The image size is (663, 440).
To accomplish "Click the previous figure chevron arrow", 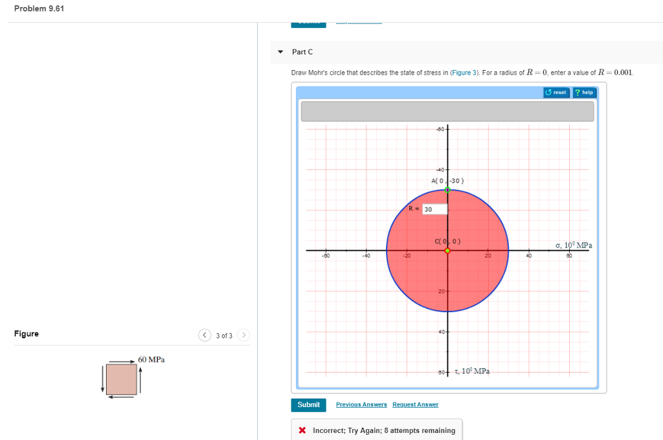I will tap(205, 335).
